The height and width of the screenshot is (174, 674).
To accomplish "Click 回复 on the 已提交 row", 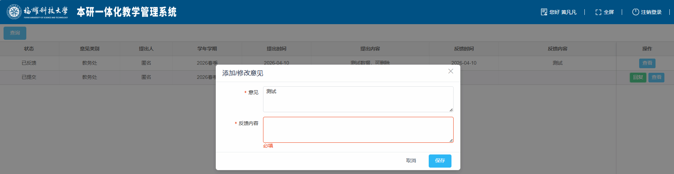I will [x=638, y=77].
